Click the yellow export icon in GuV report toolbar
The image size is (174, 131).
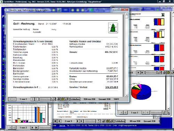(x=63, y=99)
